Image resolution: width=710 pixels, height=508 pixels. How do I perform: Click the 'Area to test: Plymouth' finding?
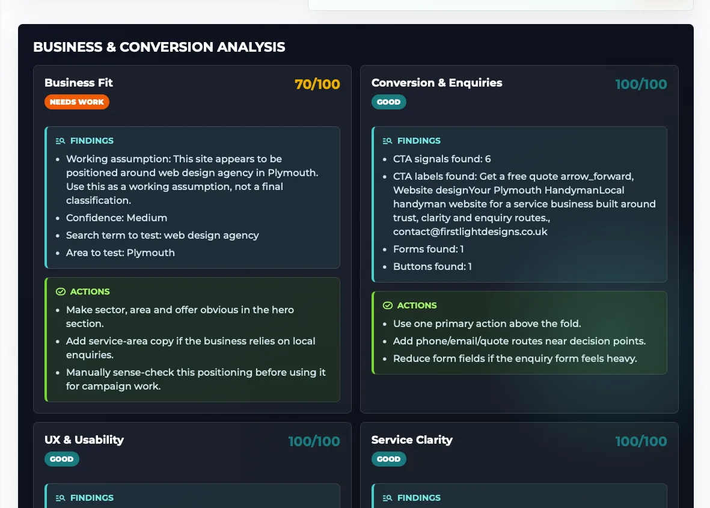(120, 252)
